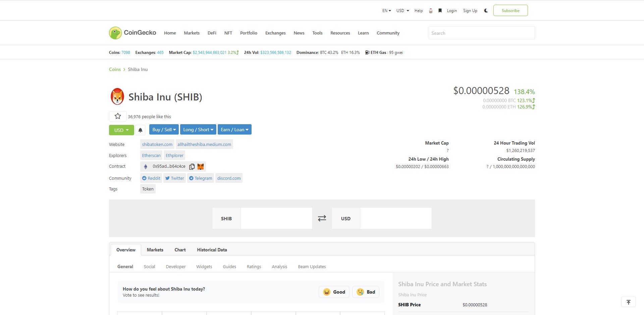Open the Widgets sub-tab
Image resolution: width=644 pixels, height=315 pixels.
pyautogui.click(x=204, y=266)
